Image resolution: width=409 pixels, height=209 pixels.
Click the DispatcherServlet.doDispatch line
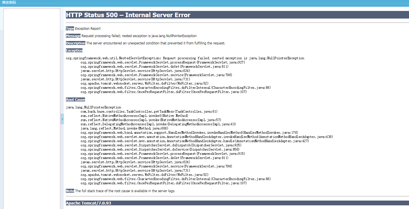point(161,145)
